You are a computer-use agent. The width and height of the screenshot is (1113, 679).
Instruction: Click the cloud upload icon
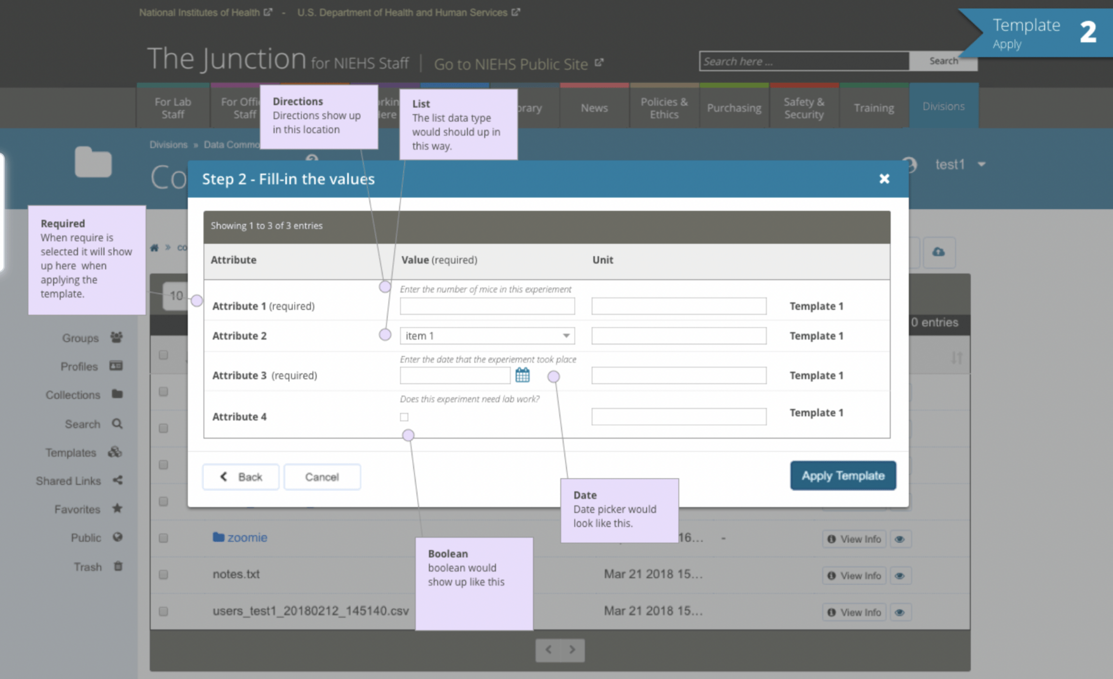point(938,252)
